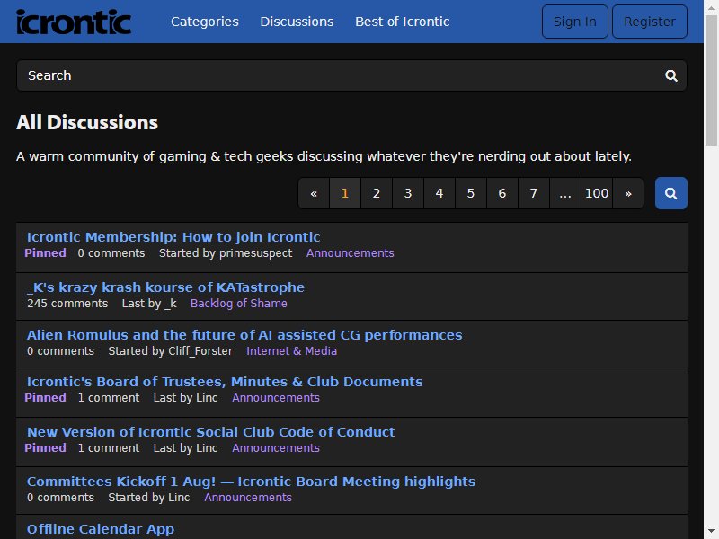Open the Backlog of Shame category
This screenshot has height=539, width=719.
pyautogui.click(x=239, y=304)
